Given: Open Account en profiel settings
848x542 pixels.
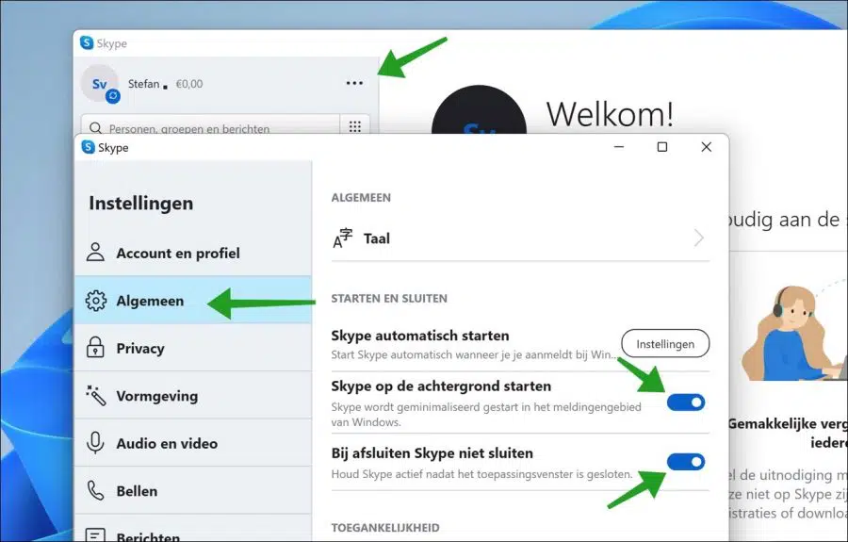Looking at the screenshot, I should [193, 254].
